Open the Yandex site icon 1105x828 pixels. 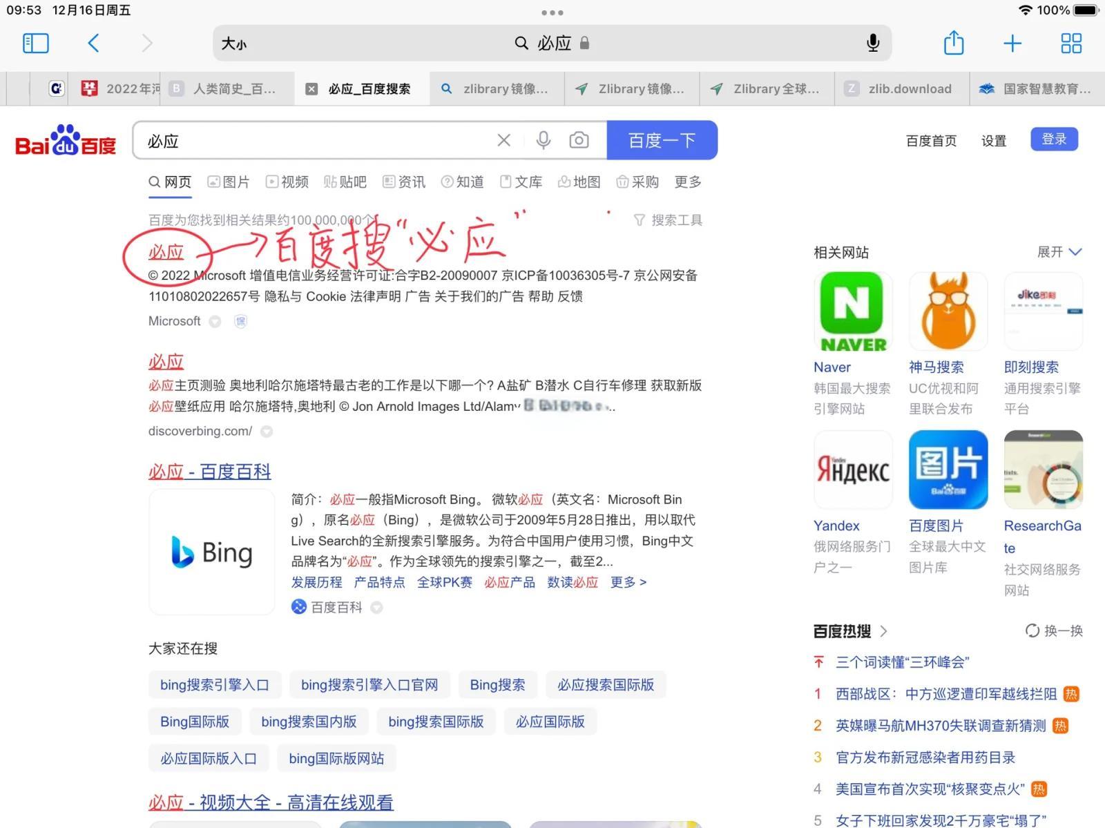853,470
